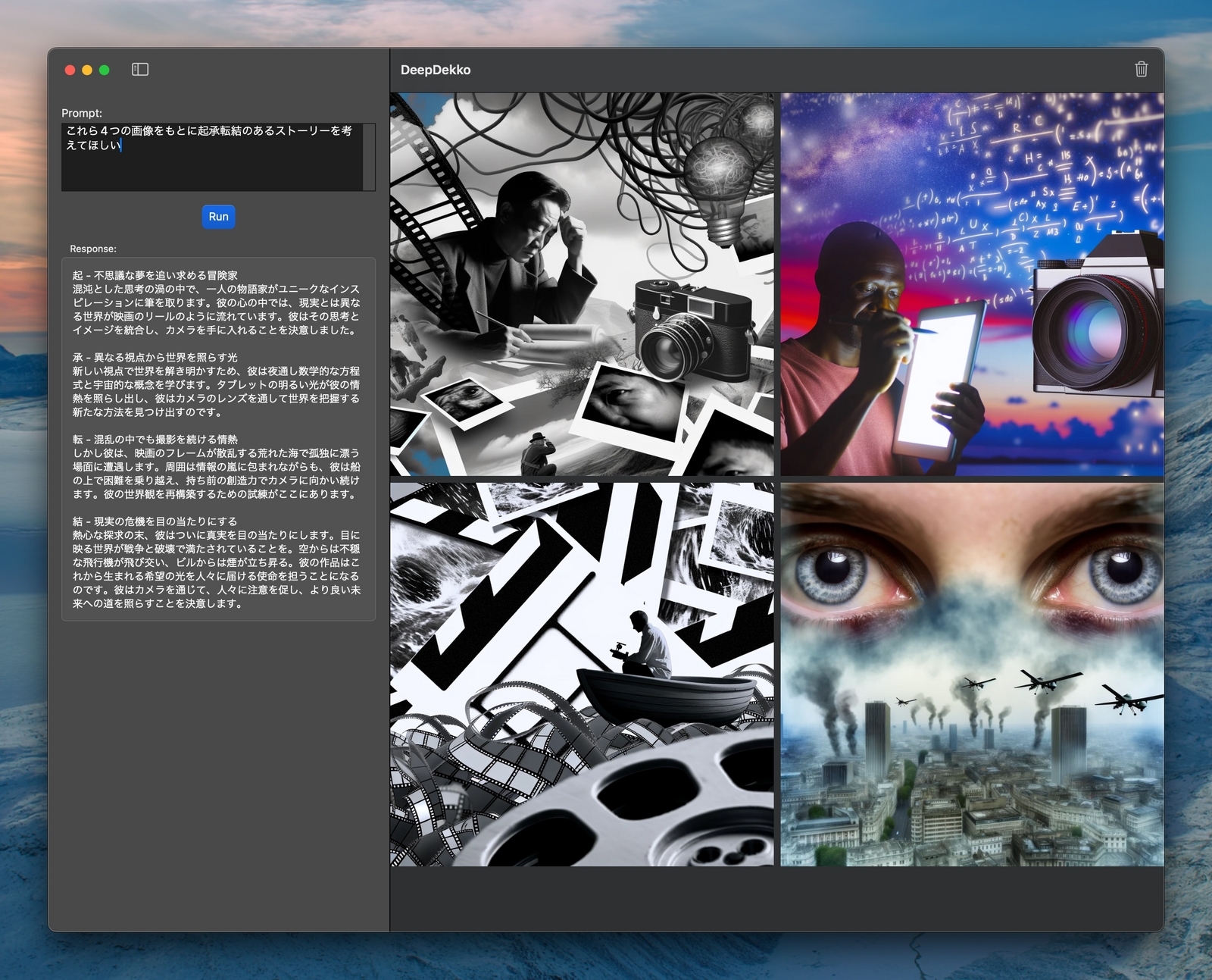1212x980 pixels.
Task: Open the camera-with-equations image
Action: (x=973, y=280)
